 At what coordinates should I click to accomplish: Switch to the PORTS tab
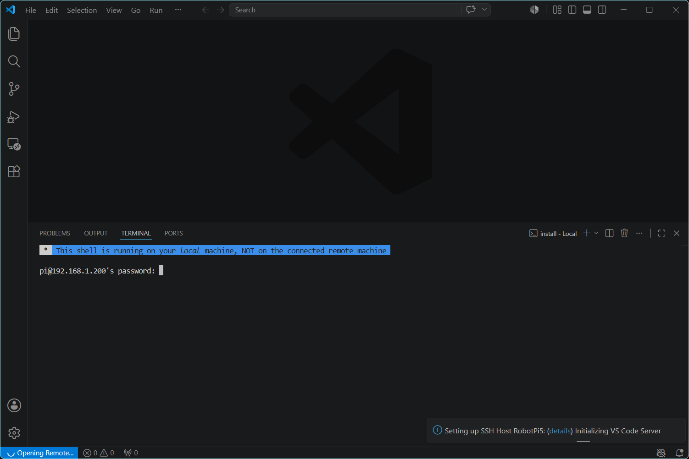pyautogui.click(x=173, y=233)
